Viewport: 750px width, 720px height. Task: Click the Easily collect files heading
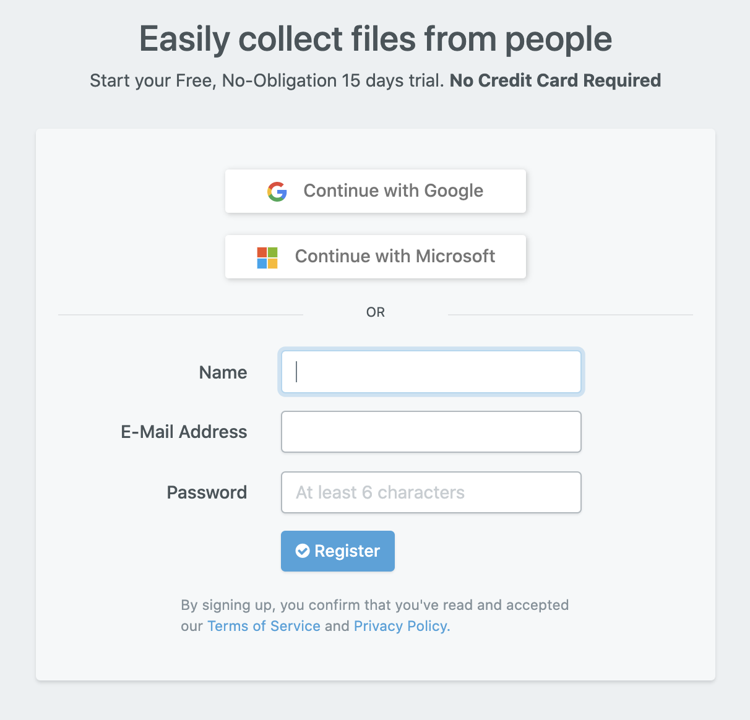tap(376, 39)
